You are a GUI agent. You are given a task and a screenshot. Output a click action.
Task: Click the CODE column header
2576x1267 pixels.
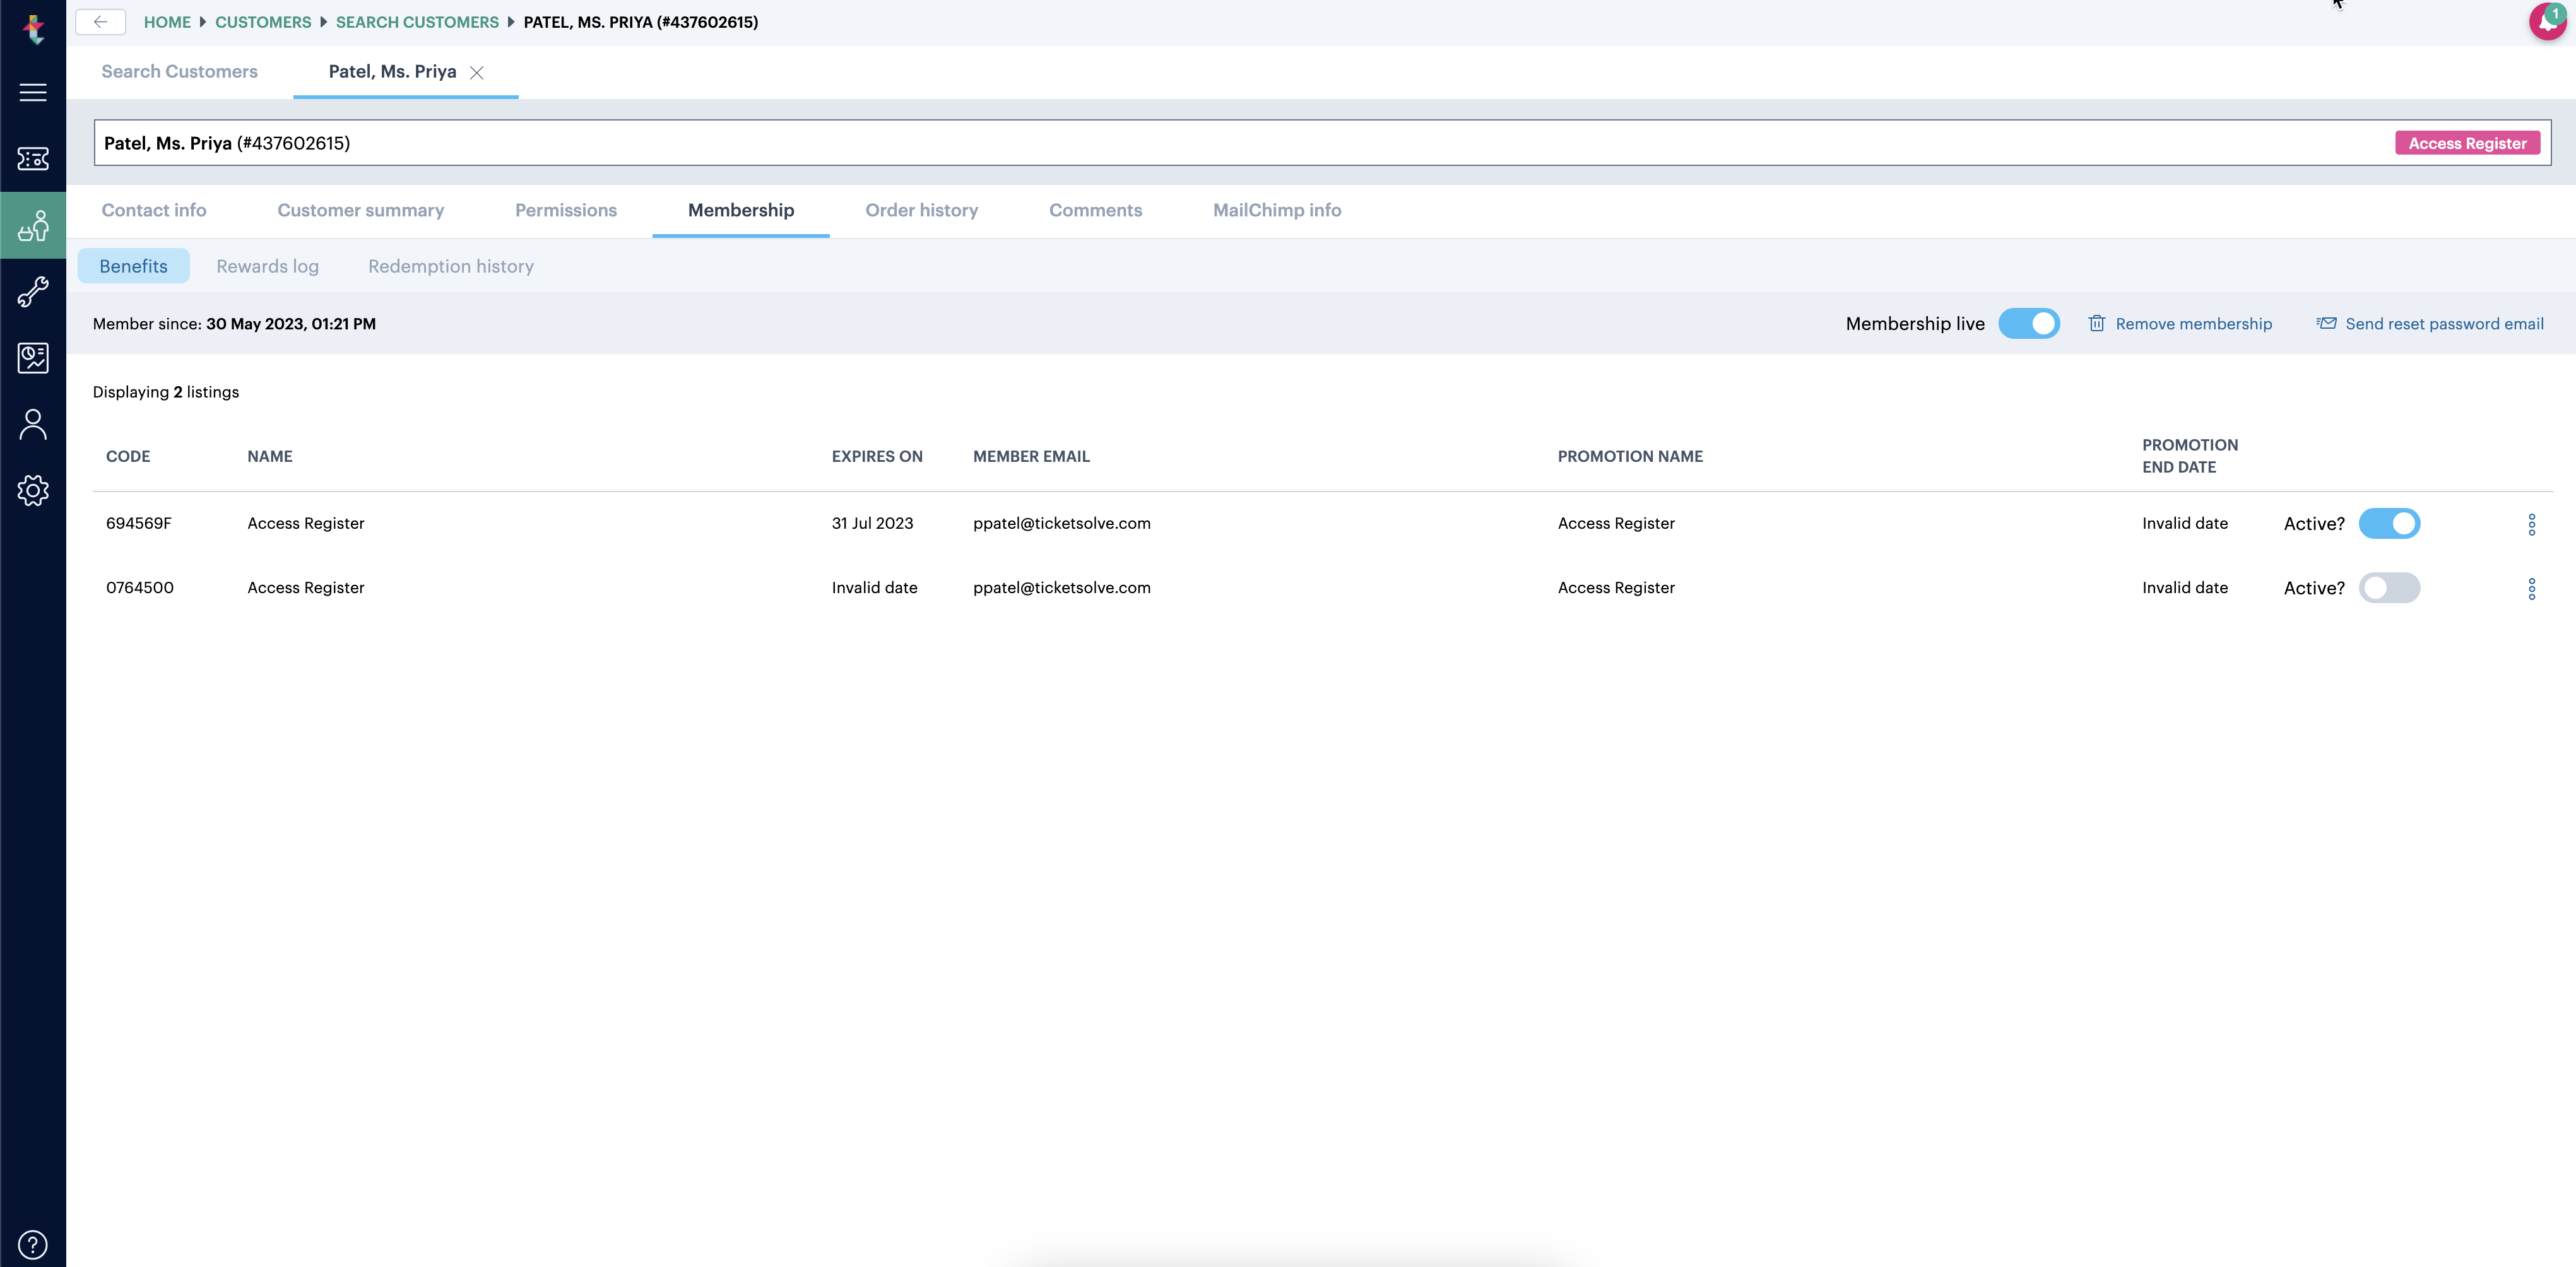click(128, 456)
